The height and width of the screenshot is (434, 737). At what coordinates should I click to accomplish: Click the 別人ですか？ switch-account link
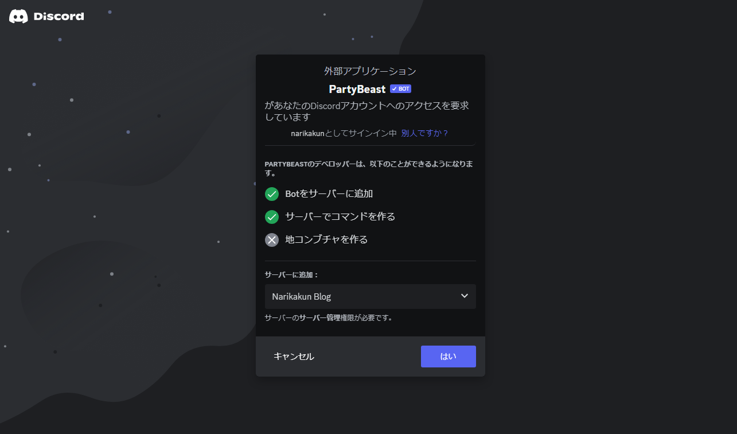424,132
